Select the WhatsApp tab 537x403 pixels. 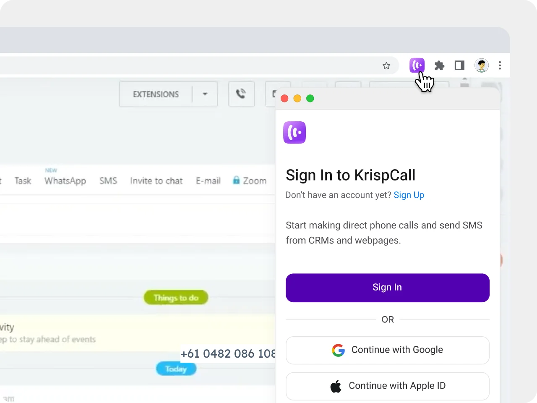65,181
